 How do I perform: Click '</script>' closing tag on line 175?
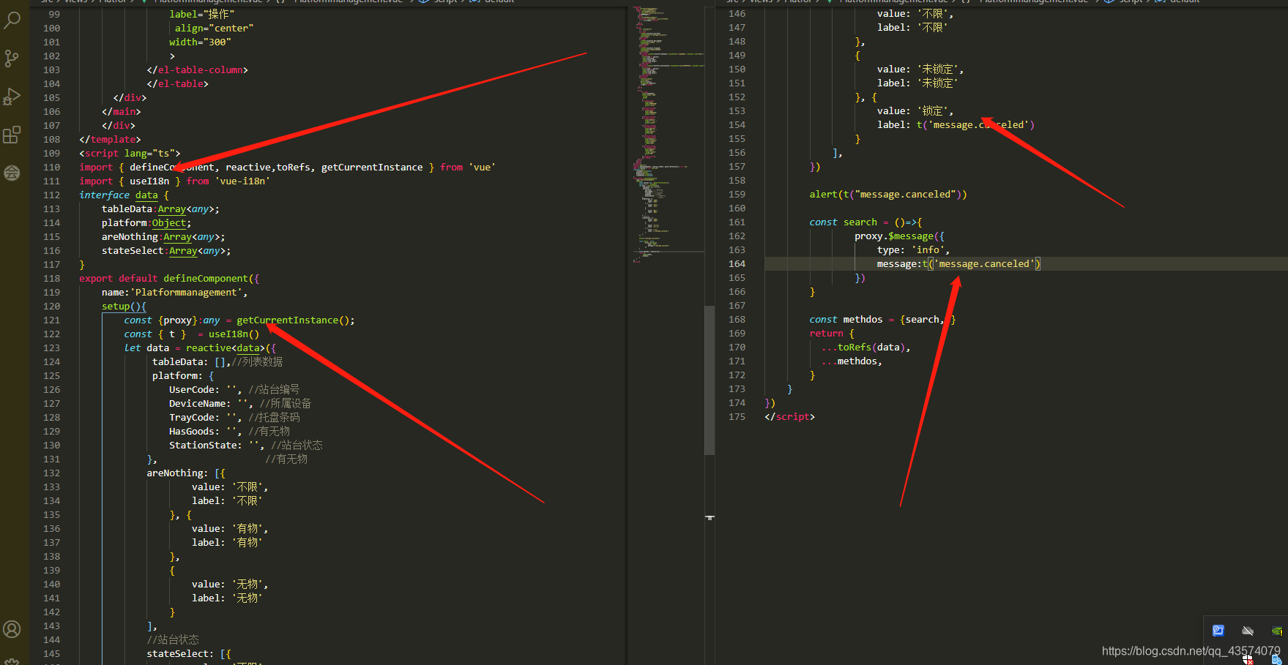[x=789, y=417]
